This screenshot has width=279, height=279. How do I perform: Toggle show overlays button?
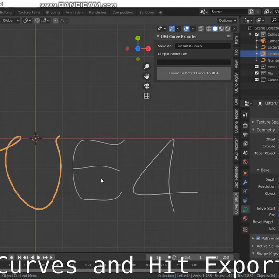coord(186,29)
